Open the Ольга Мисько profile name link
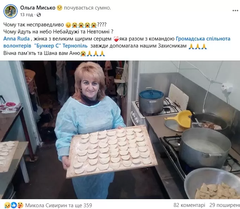The image size is (240, 209). [38, 8]
